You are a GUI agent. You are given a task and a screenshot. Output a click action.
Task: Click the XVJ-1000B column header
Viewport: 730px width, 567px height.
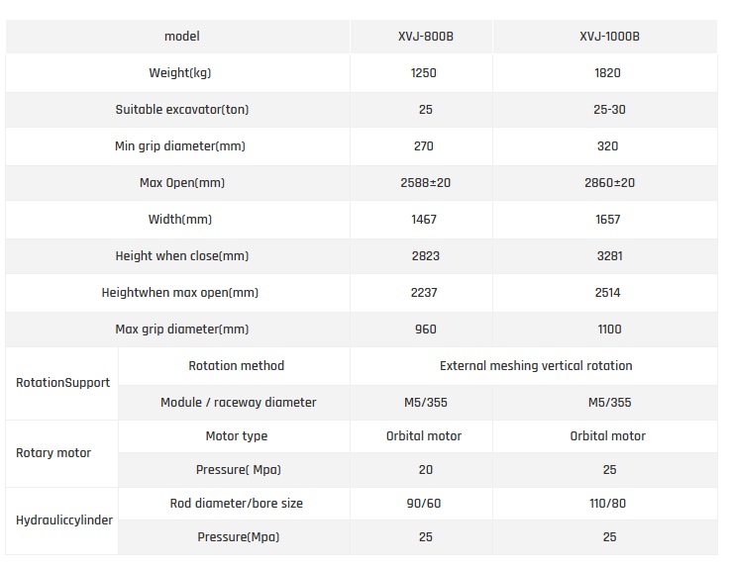point(608,37)
